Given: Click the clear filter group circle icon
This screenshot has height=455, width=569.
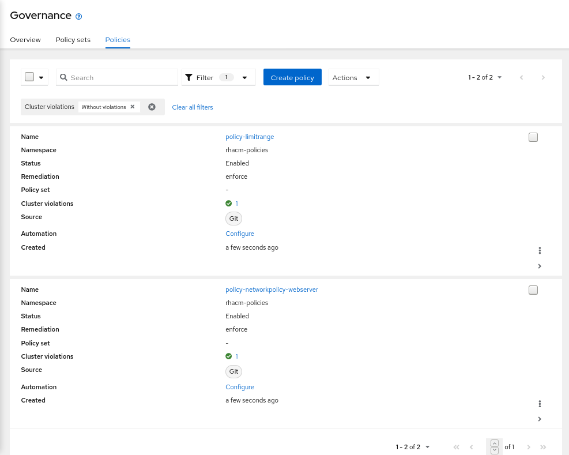Looking at the screenshot, I should (x=152, y=107).
